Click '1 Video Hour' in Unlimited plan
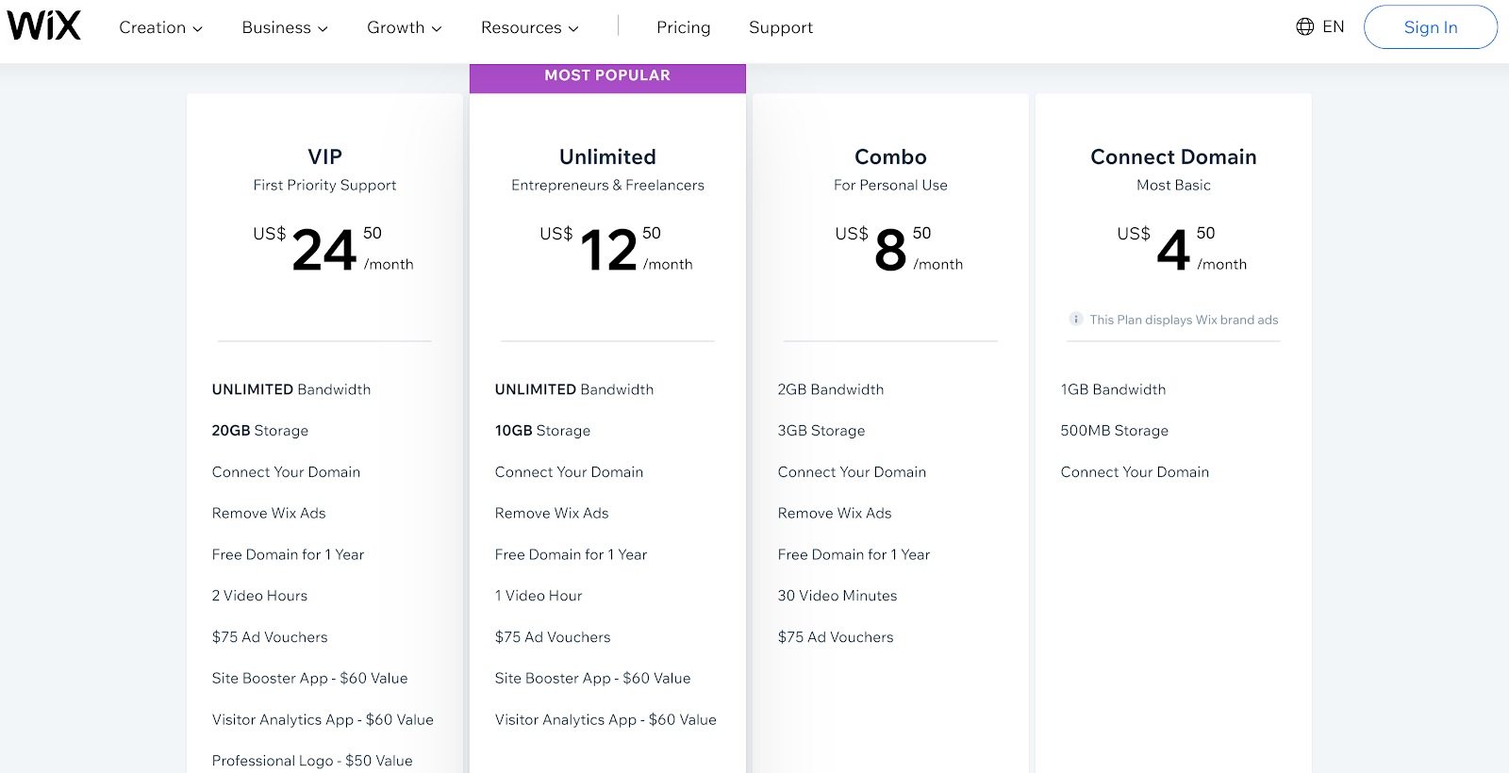Screen dimensions: 1509x773 click(x=539, y=596)
